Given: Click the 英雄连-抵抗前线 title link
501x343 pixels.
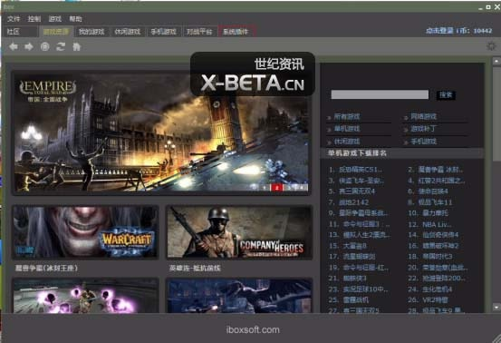Looking at the screenshot, I should click(195, 268).
